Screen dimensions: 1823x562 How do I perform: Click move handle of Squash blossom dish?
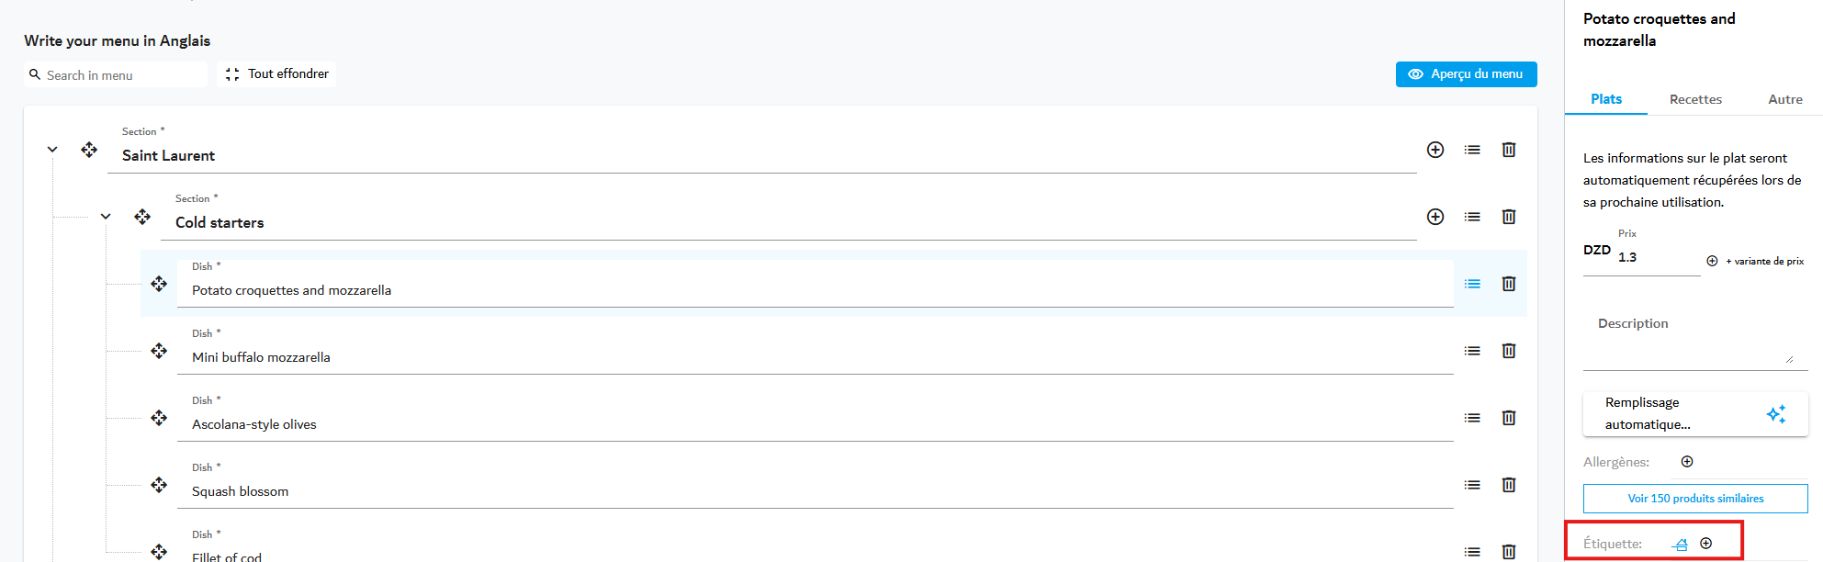pyautogui.click(x=159, y=485)
